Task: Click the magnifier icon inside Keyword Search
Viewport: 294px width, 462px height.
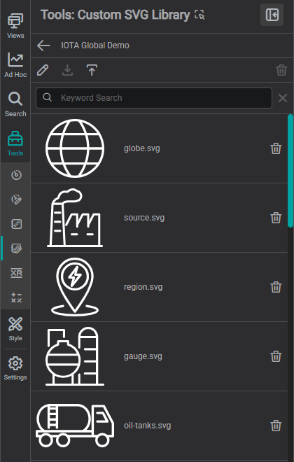Action: (48, 97)
